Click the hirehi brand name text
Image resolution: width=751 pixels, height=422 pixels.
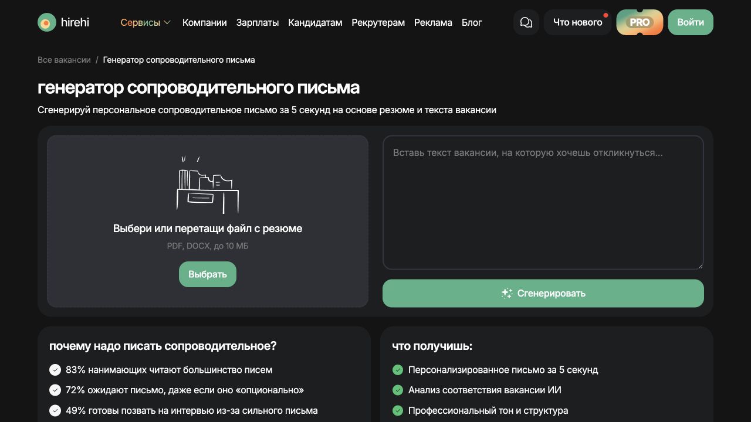tap(75, 22)
